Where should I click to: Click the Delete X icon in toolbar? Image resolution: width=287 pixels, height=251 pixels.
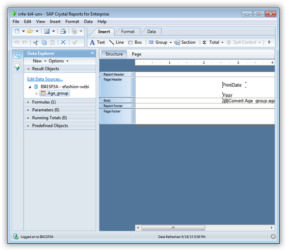[x=63, y=42]
